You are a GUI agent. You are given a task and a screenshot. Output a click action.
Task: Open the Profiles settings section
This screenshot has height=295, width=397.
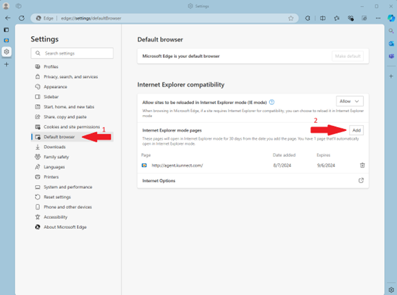click(51, 67)
